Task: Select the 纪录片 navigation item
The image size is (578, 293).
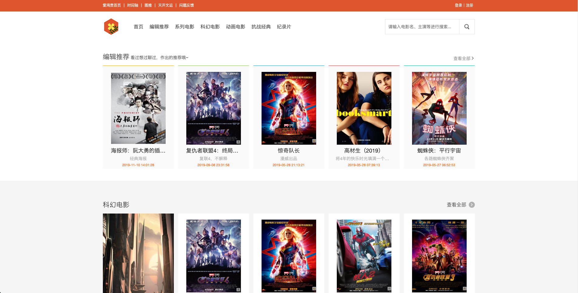Action: [284, 27]
